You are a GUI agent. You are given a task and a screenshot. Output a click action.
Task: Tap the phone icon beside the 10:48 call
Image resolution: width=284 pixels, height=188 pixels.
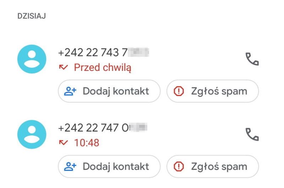click(252, 134)
